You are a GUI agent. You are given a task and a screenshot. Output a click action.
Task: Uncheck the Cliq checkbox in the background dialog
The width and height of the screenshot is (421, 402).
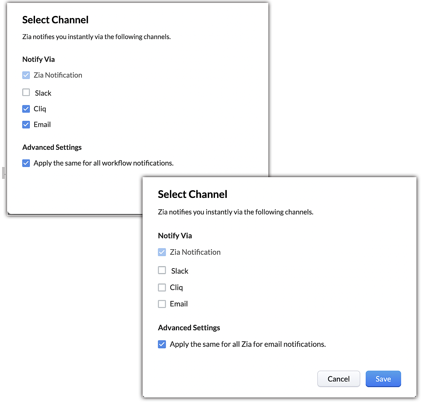[26, 109]
